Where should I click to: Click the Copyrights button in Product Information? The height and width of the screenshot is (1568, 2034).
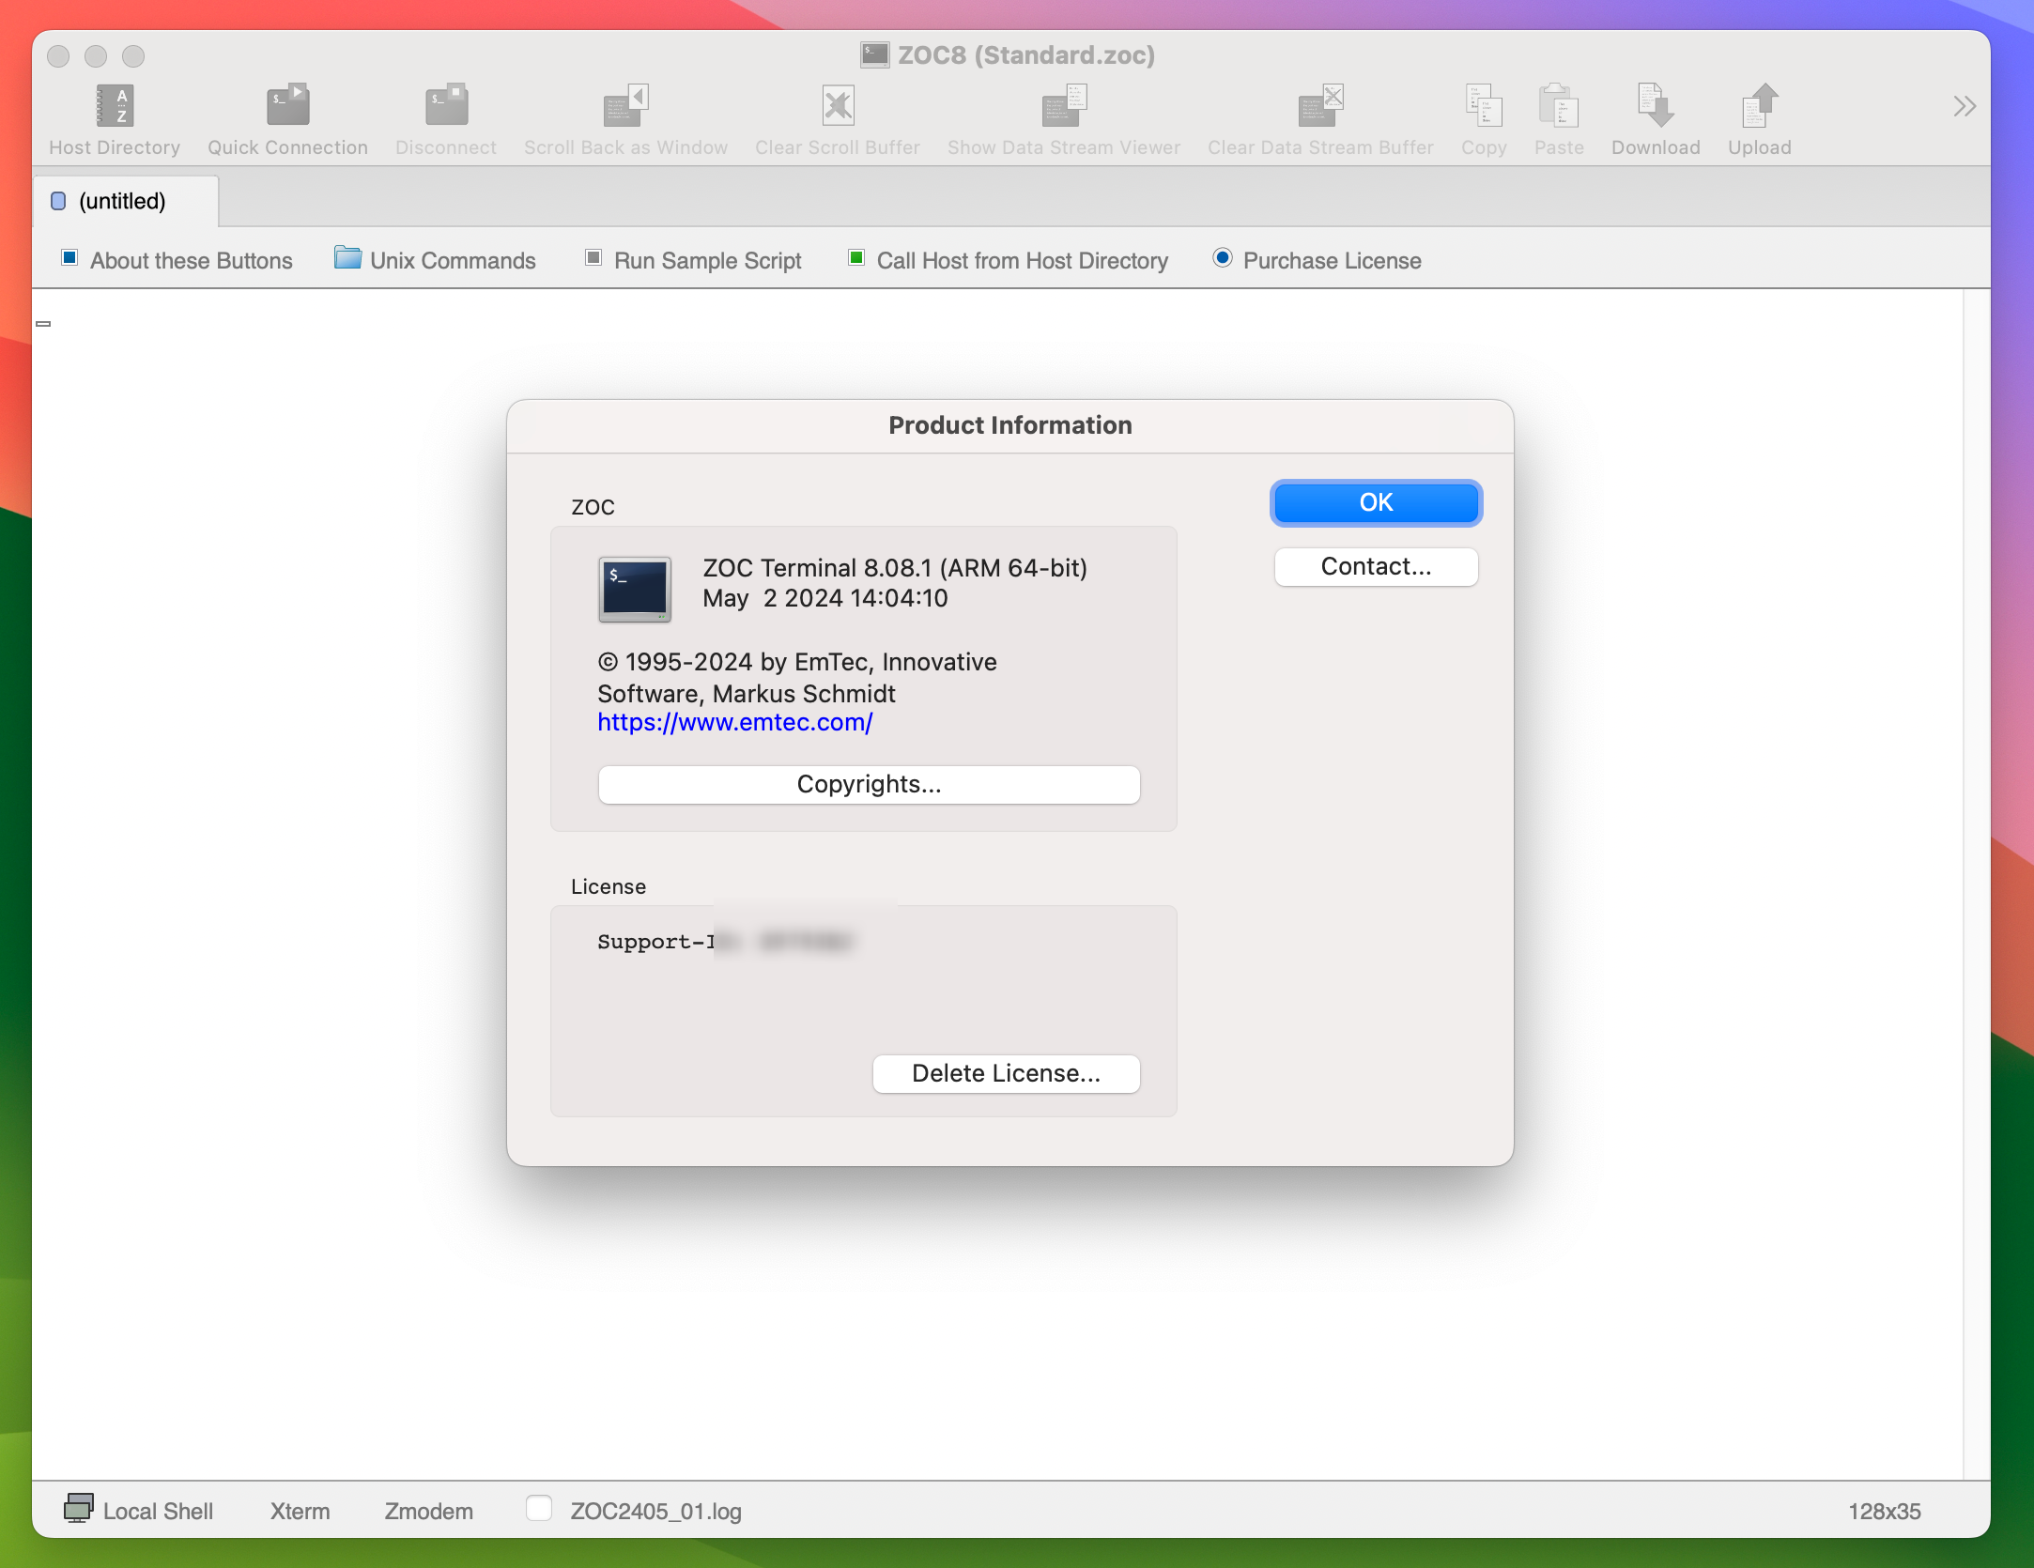(870, 782)
